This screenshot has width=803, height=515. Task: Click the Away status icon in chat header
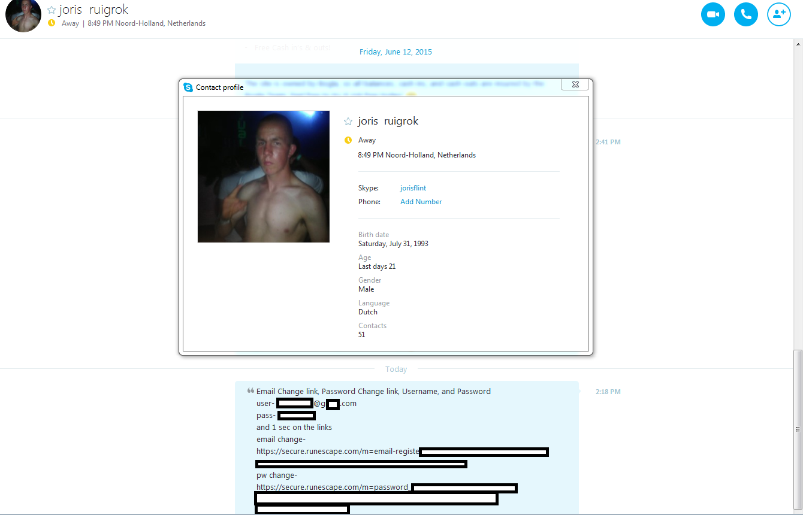click(52, 23)
